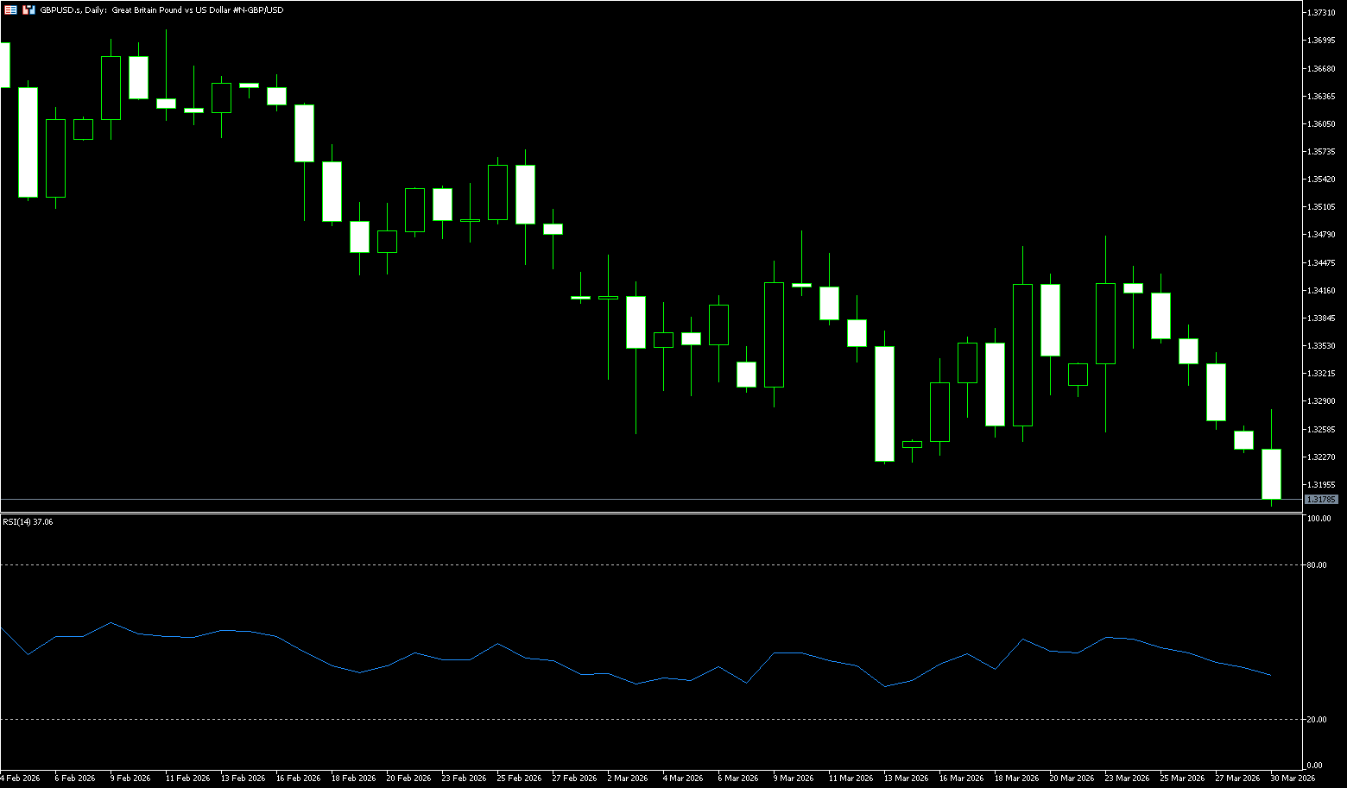The image size is (1347, 788).
Task: Select the 2 Mar 2026 date label
Action: point(627,779)
